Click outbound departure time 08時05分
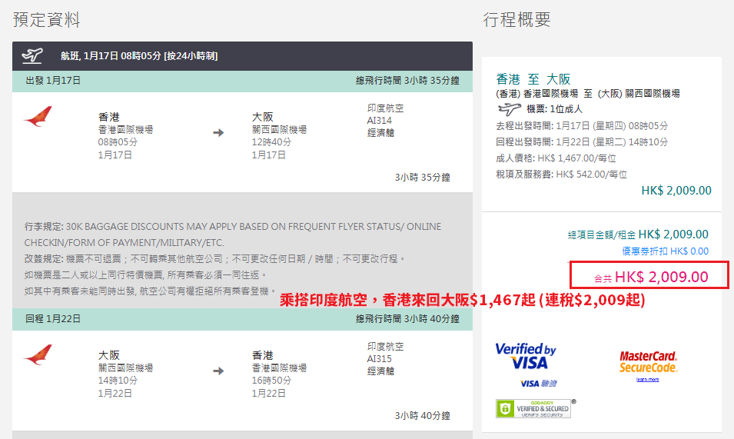This screenshot has height=439, width=734. click(118, 141)
